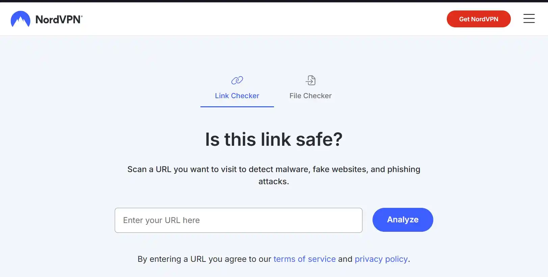Open the terms of service link
The height and width of the screenshot is (277, 548).
[304, 259]
